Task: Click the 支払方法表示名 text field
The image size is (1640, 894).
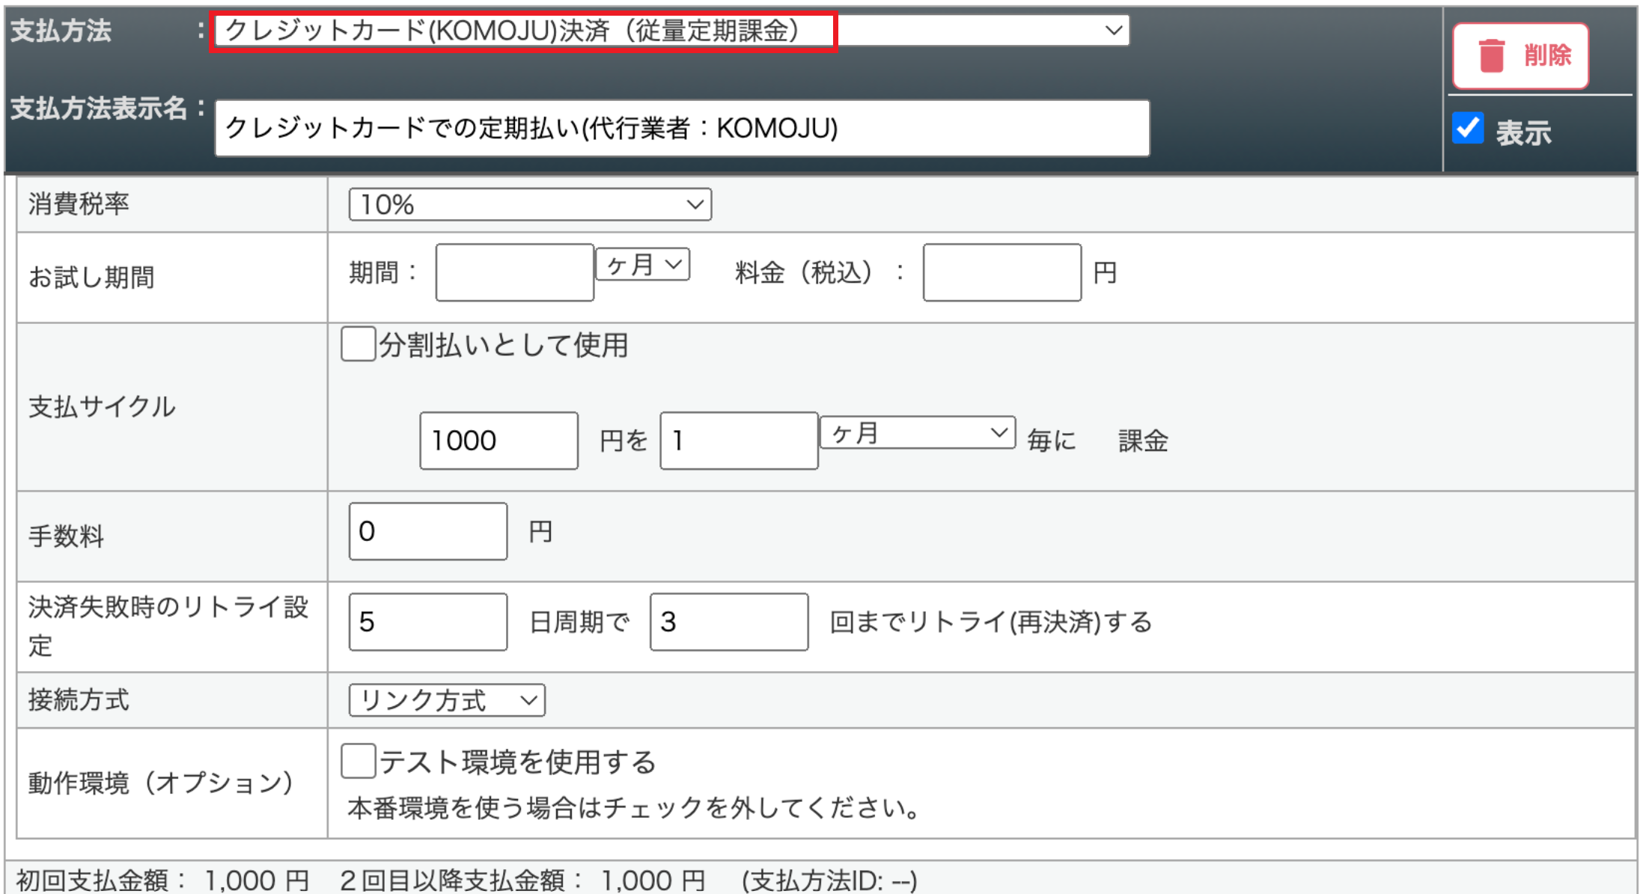Action: [x=681, y=128]
